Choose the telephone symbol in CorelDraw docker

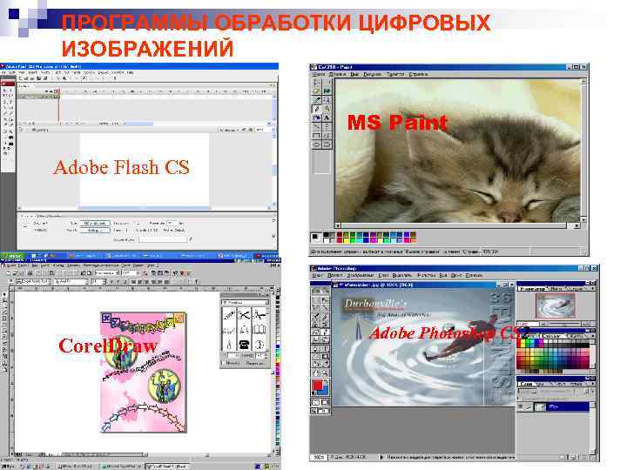[244, 345]
